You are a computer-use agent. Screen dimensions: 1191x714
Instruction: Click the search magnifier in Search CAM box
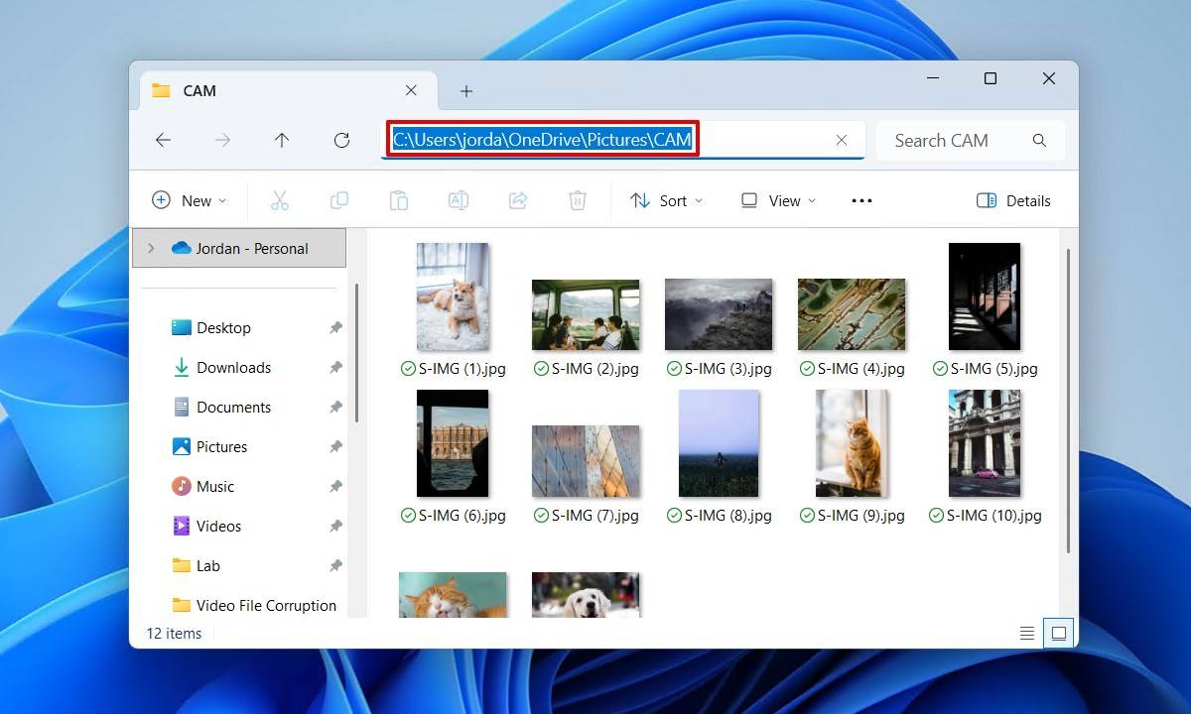[1039, 140]
